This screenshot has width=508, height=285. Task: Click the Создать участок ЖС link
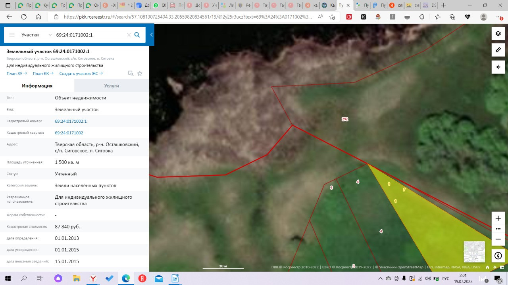(x=81, y=73)
